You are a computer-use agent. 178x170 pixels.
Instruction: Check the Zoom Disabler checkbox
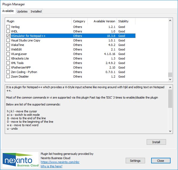pos(8,76)
